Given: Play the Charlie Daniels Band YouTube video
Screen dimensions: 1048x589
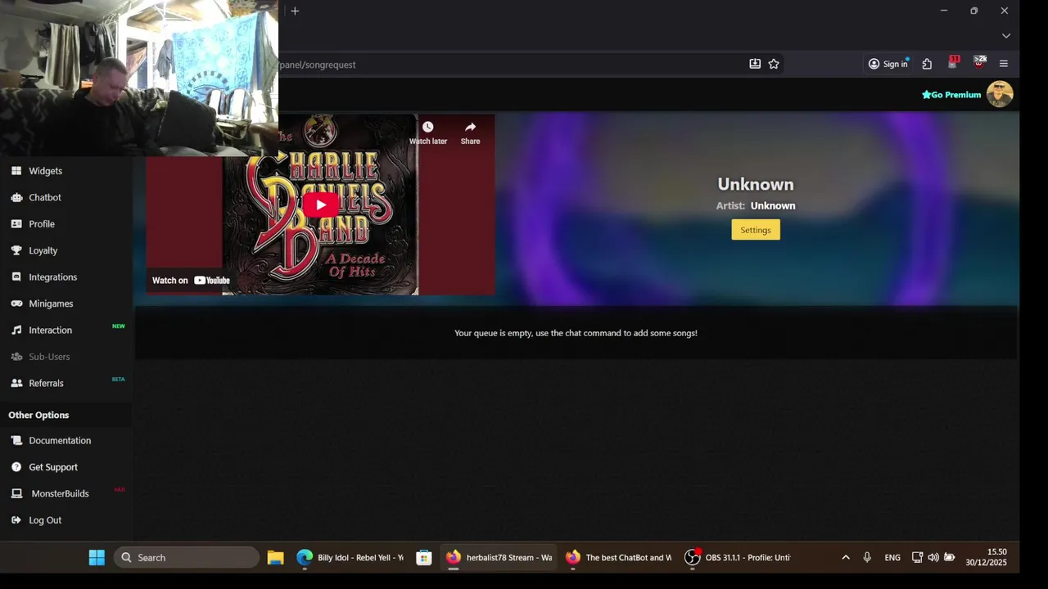Looking at the screenshot, I should (x=320, y=205).
